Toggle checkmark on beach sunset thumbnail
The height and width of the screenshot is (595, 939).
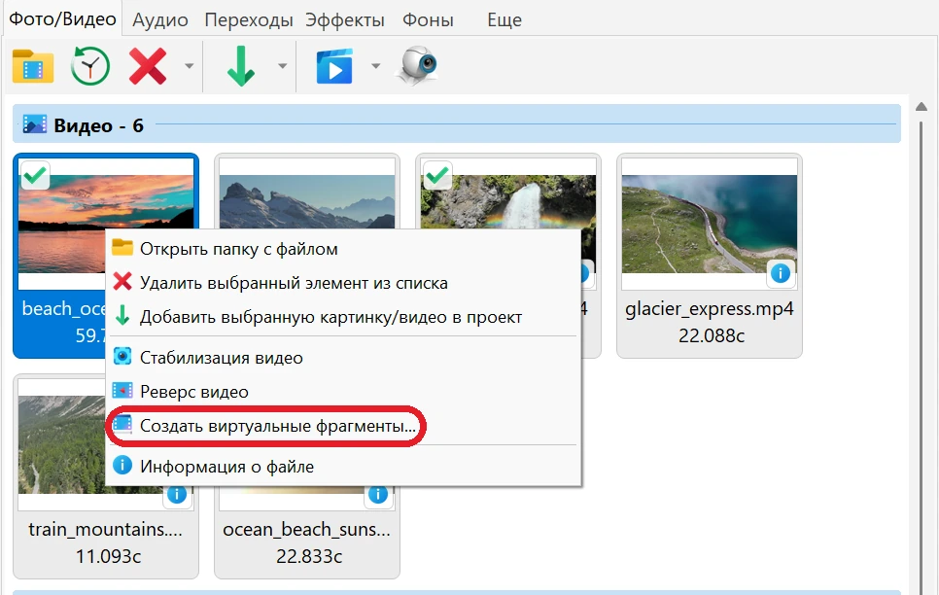(x=35, y=176)
